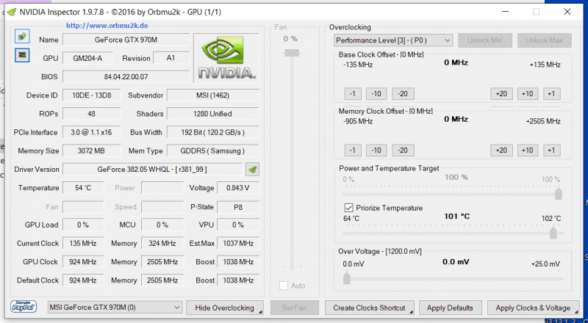Viewport: 588px width, 323px height.
Task: Click Apply Clocks & Voltage button
Action: (x=533, y=308)
